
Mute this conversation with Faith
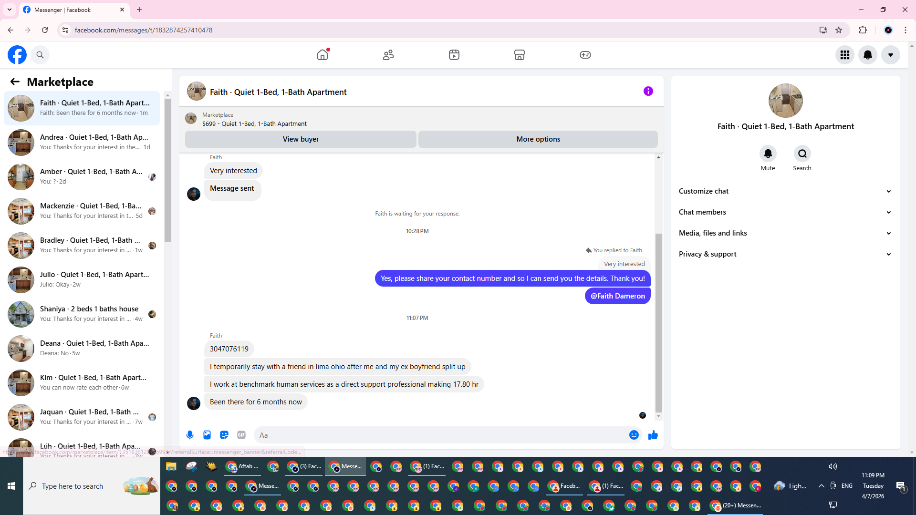(768, 154)
